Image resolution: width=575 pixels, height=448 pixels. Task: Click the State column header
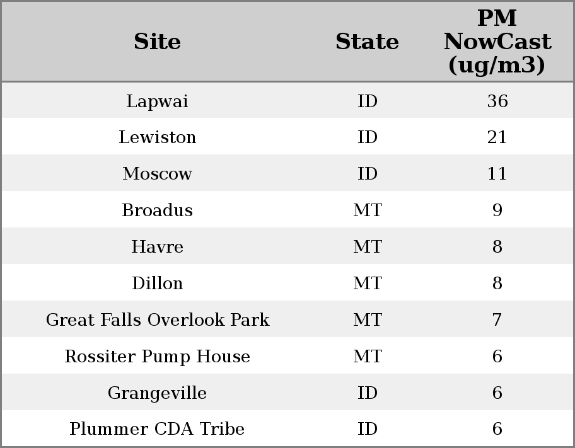pyautogui.click(x=367, y=42)
